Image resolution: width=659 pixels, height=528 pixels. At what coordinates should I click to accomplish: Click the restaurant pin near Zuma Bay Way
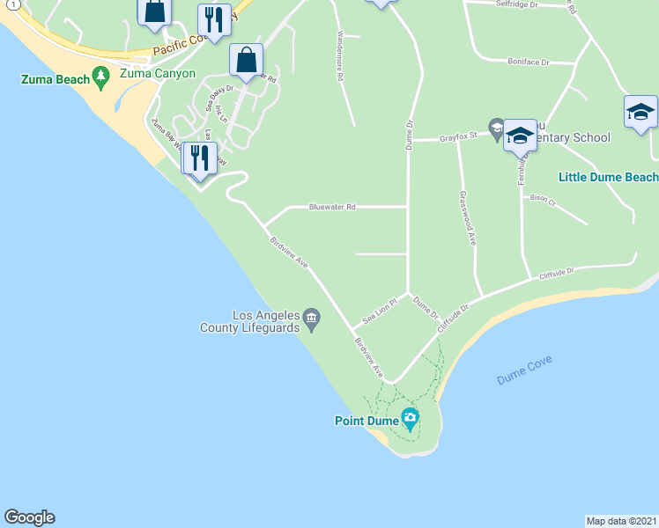[200, 161]
